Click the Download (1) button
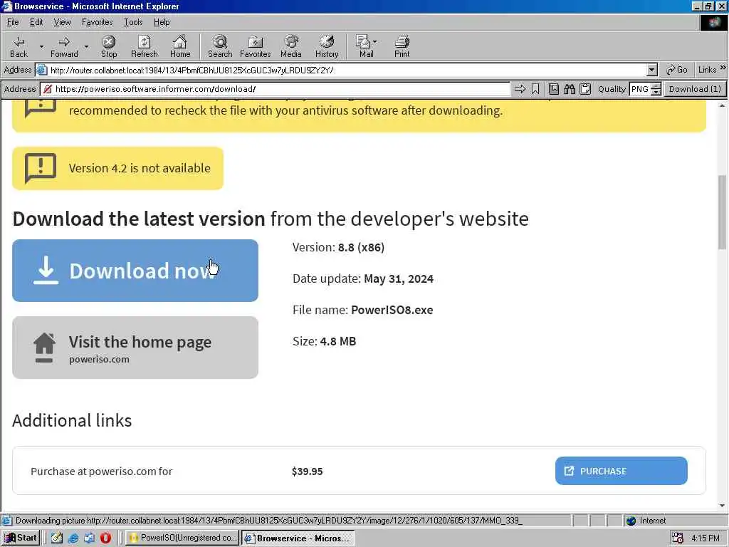729x547 pixels. coord(695,89)
